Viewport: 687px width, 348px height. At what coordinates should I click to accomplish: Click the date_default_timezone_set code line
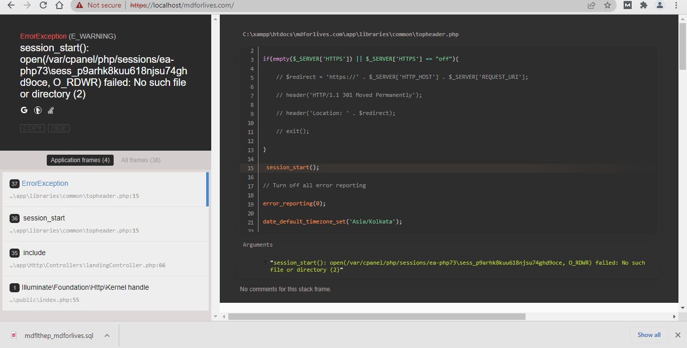pyautogui.click(x=332, y=222)
